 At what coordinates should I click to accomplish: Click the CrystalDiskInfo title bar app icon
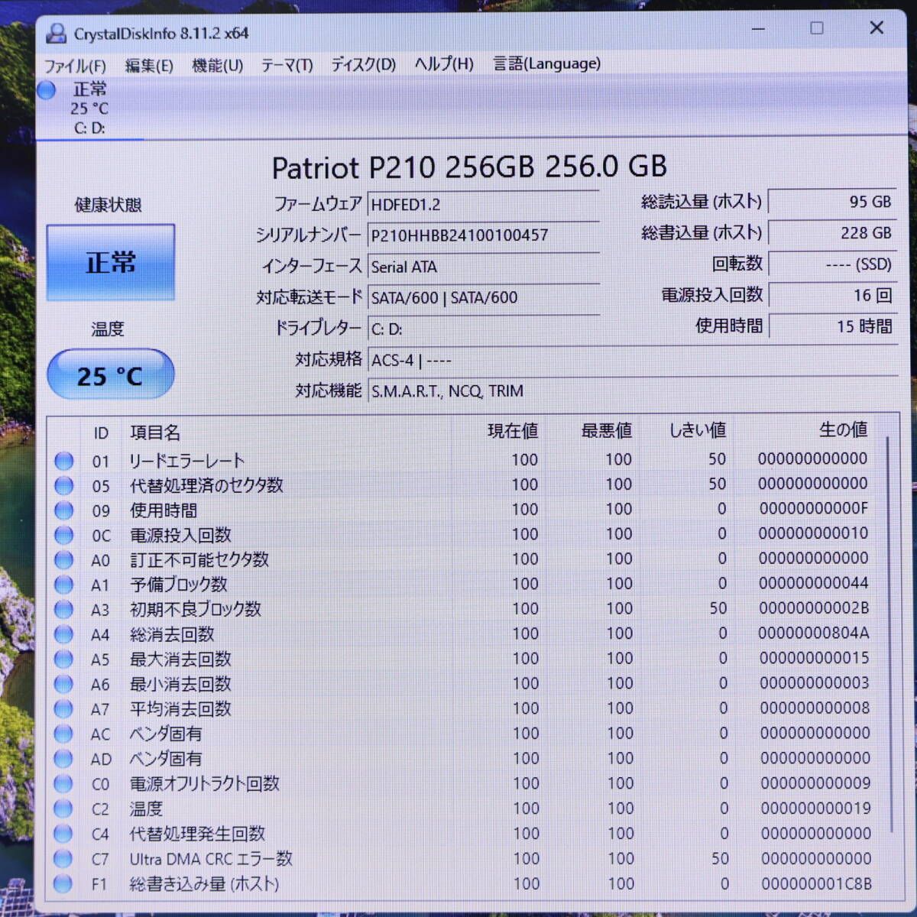tap(56, 33)
